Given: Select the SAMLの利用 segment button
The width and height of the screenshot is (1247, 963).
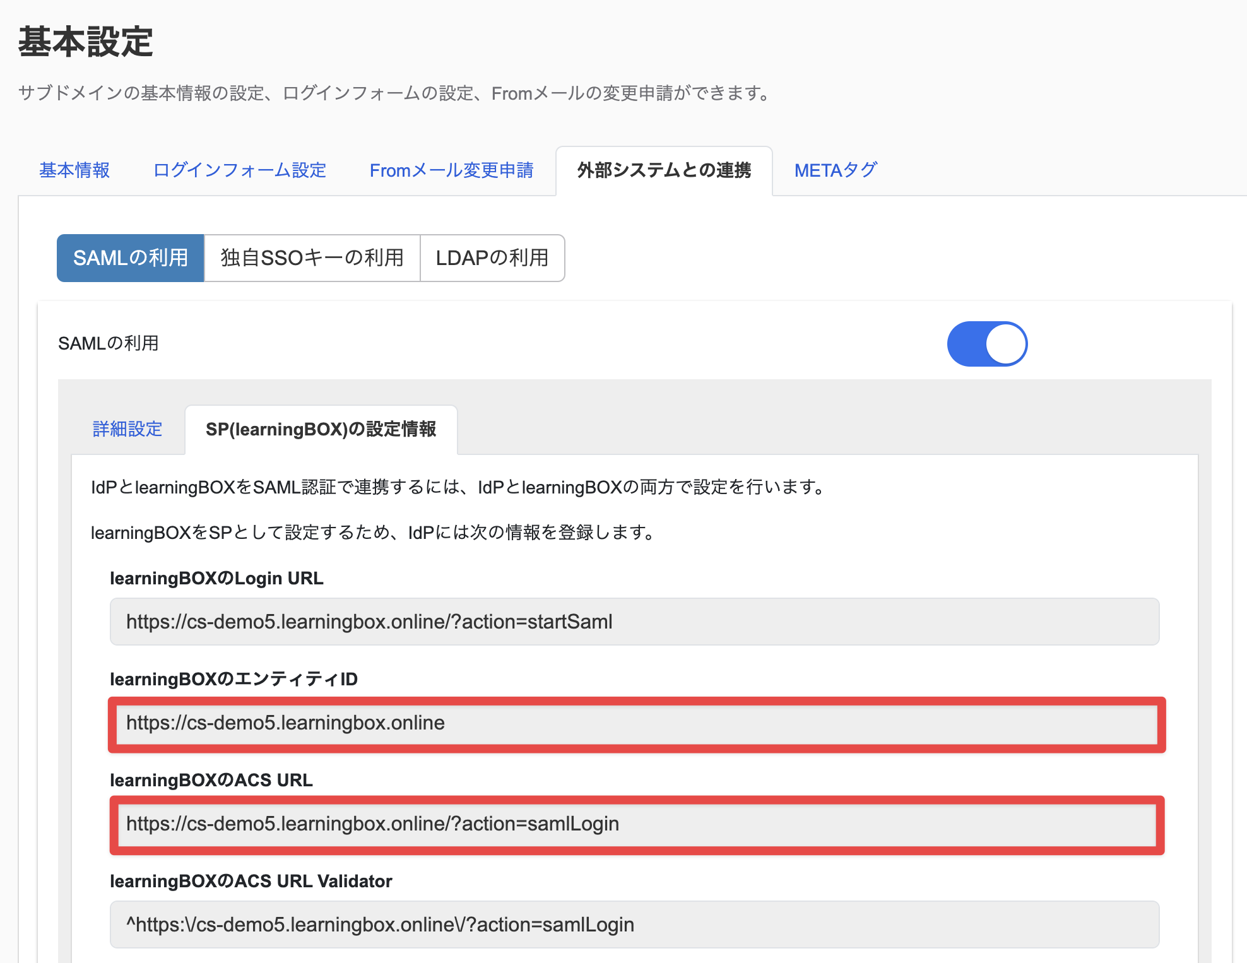Looking at the screenshot, I should [131, 258].
